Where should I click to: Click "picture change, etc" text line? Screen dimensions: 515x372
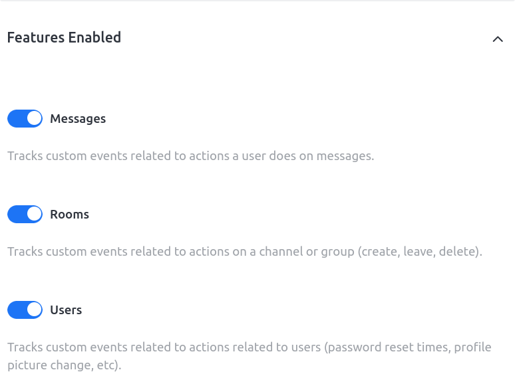[x=64, y=365]
